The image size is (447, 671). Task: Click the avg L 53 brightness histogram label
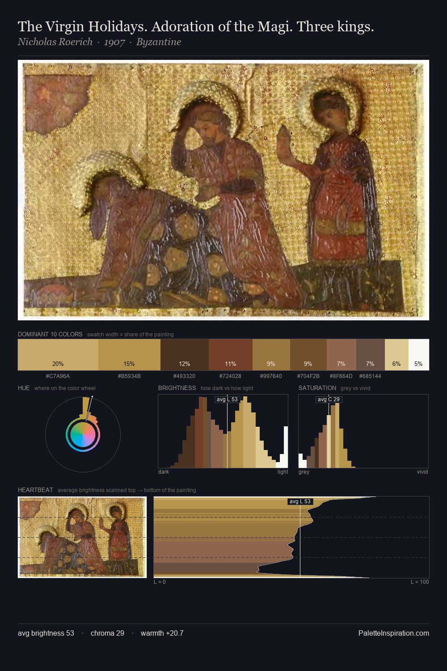pyautogui.click(x=227, y=399)
